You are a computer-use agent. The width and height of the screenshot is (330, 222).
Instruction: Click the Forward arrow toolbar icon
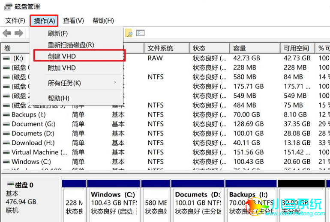(19, 33)
